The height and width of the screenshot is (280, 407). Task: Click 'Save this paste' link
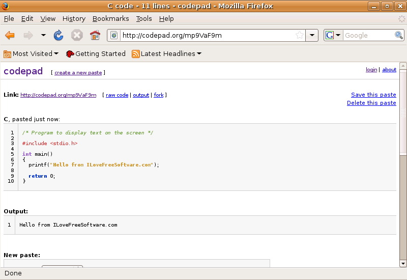tap(373, 95)
